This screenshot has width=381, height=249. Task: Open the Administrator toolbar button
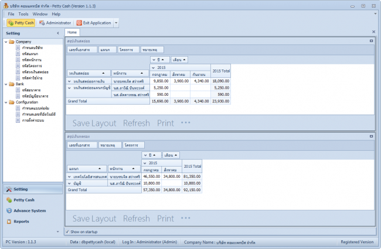[x=55, y=23]
